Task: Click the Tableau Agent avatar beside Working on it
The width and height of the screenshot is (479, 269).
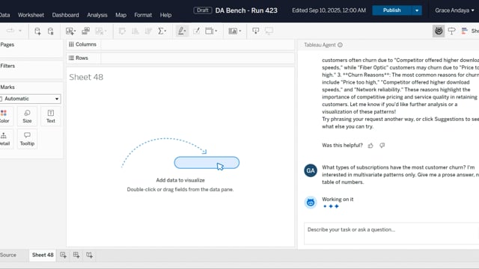Action: (x=311, y=202)
